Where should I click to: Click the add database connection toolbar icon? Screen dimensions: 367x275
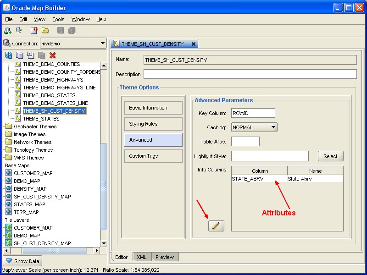(x=8, y=31)
